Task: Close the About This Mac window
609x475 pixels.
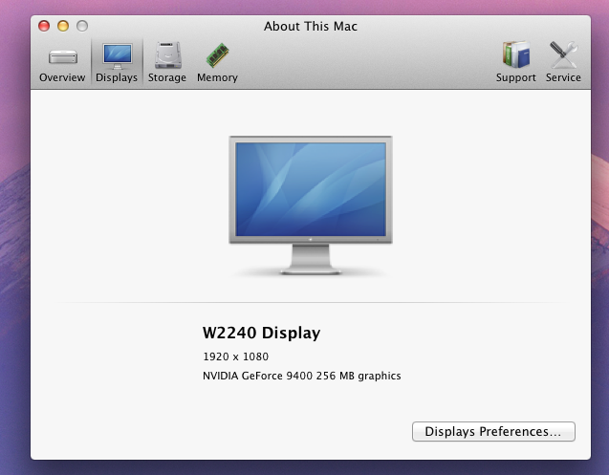Action: click(x=44, y=26)
